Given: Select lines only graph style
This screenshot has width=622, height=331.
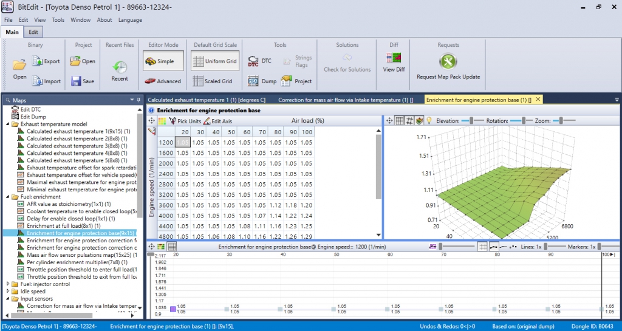Looking at the screenshot, I should pyautogui.click(x=504, y=247).
